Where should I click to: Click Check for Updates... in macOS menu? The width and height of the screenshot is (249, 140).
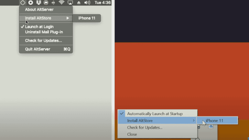[x=43, y=41]
